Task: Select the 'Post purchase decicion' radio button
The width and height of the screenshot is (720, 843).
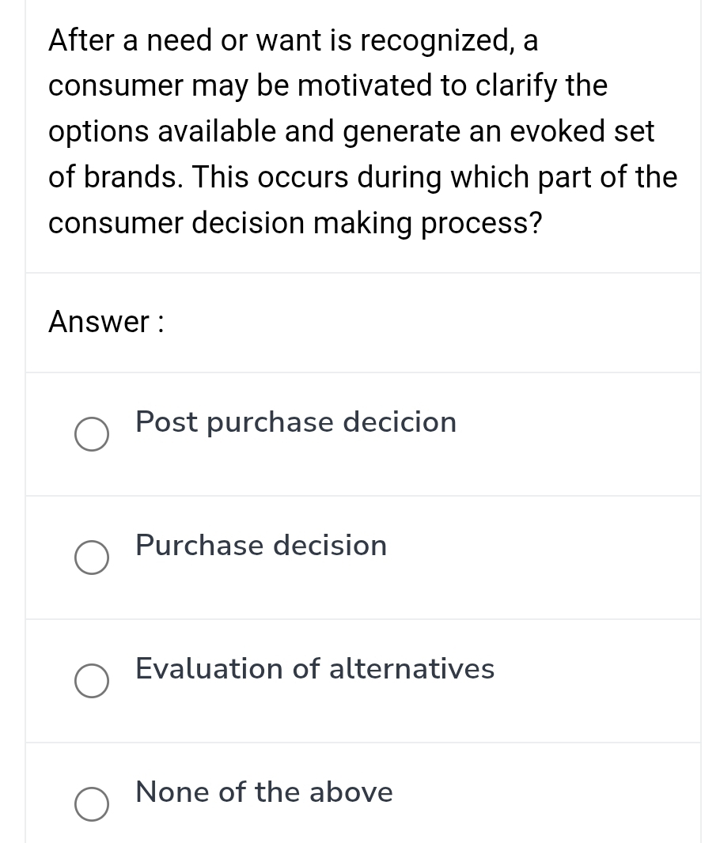Action: tap(92, 434)
